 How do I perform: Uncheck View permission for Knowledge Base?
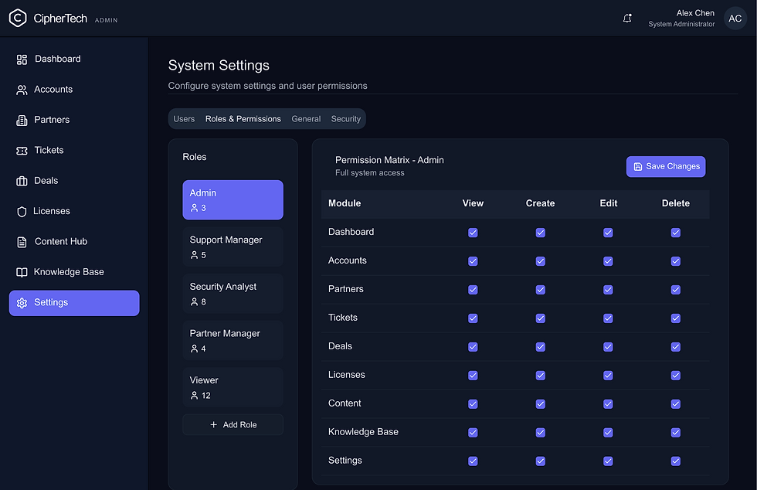pos(473,432)
